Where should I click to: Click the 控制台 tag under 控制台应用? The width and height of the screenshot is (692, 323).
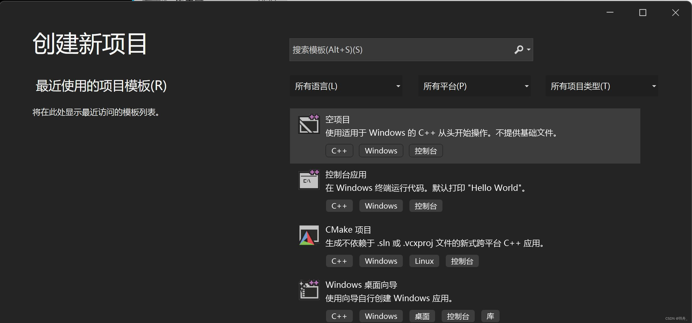point(426,206)
